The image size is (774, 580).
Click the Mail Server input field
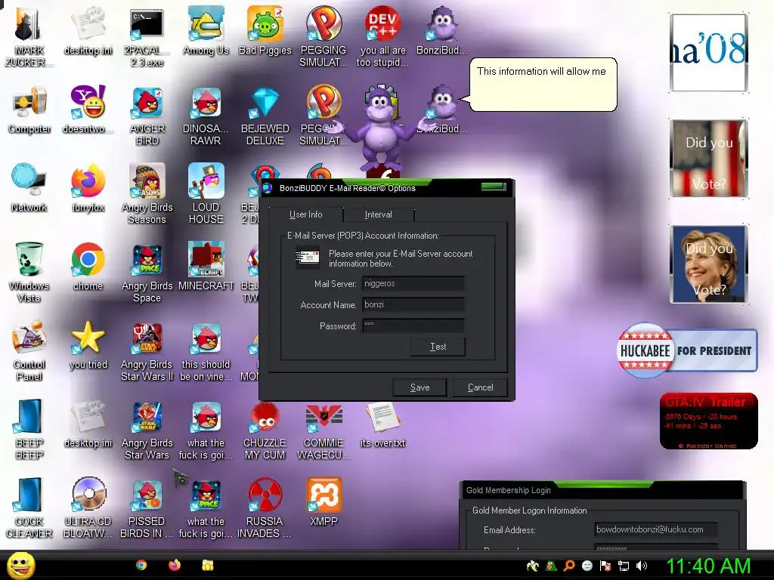tap(413, 284)
